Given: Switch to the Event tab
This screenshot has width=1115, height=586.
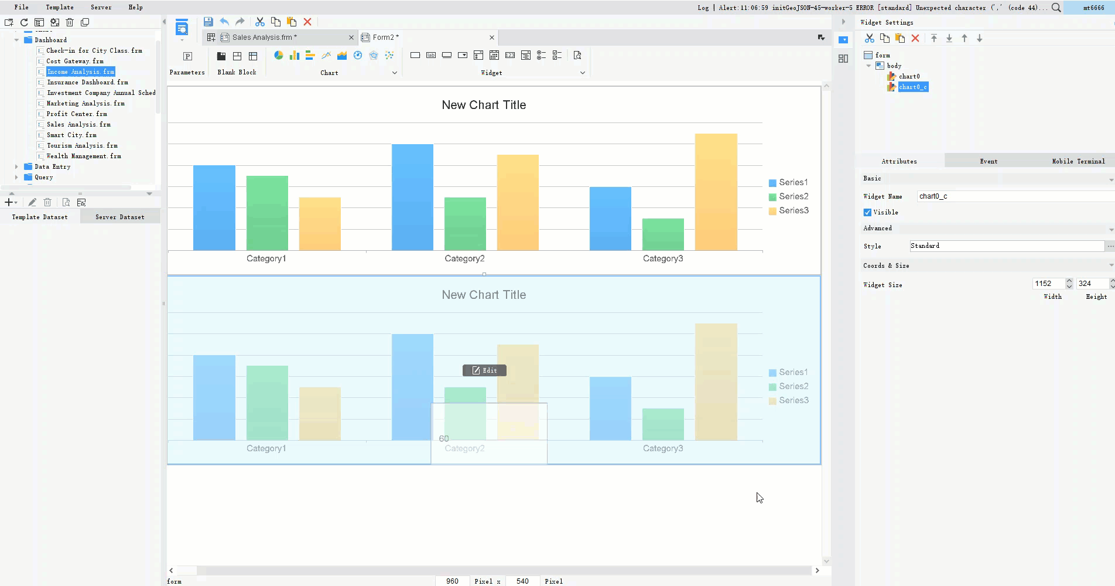Looking at the screenshot, I should click(989, 161).
